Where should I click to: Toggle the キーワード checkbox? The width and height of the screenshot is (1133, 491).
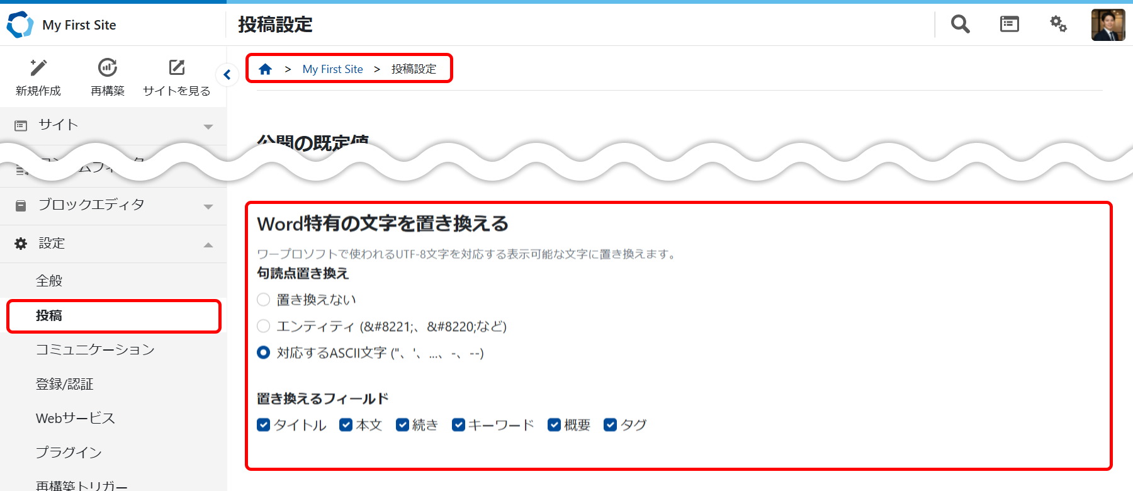tap(458, 425)
